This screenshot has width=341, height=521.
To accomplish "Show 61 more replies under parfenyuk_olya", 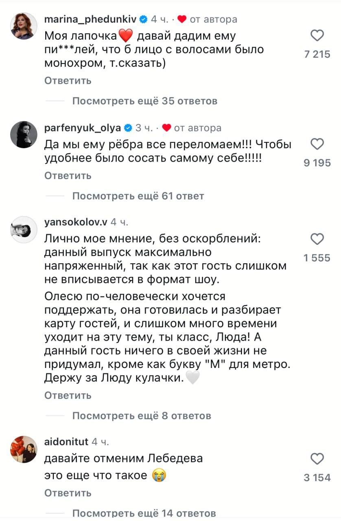I will [138, 196].
